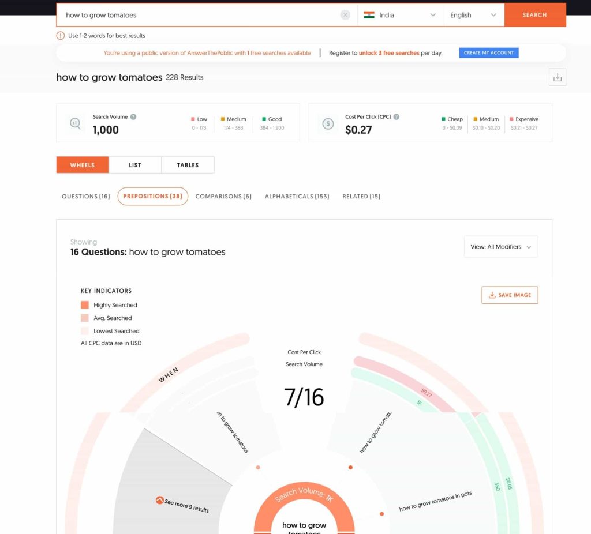
Task: Click the Lowest Searched color swatch
Action: tap(85, 331)
